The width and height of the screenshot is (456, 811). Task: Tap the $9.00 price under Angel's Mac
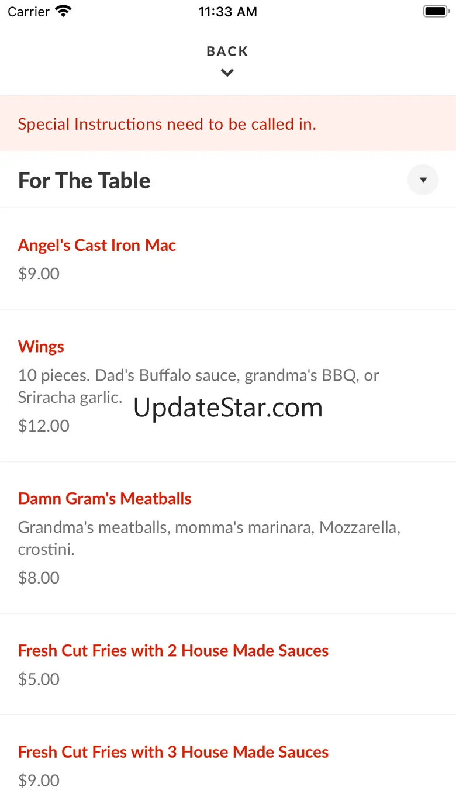[39, 274]
